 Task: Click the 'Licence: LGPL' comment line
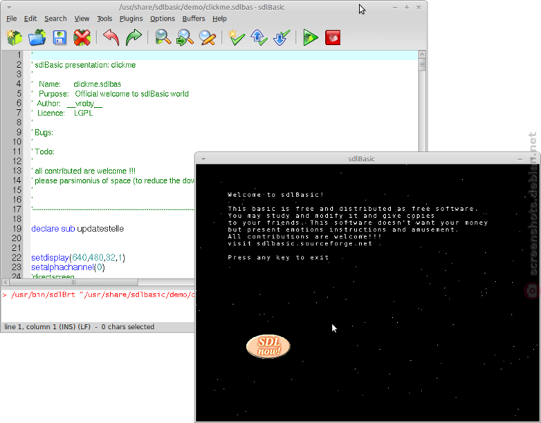(x=62, y=113)
